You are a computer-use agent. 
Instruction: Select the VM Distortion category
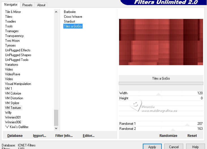tap(14, 98)
